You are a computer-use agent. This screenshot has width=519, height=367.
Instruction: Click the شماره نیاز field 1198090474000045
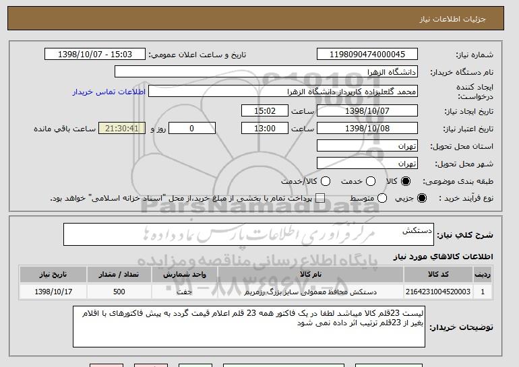367,55
